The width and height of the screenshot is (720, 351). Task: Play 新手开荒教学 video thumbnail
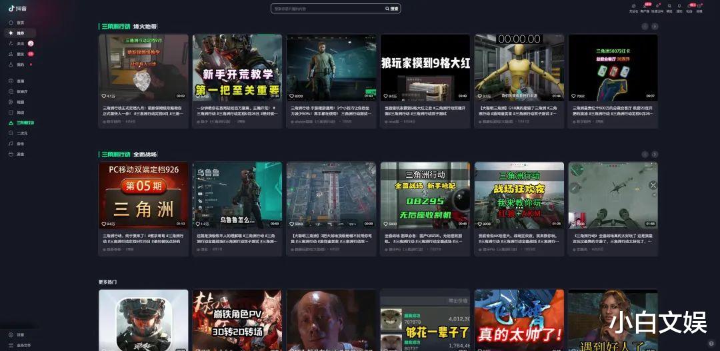pos(237,67)
